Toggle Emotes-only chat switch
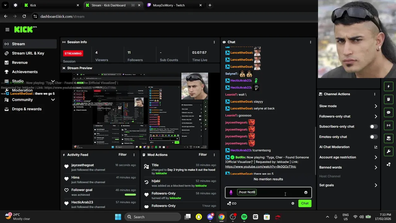This screenshot has height=223, width=396. click(x=374, y=137)
